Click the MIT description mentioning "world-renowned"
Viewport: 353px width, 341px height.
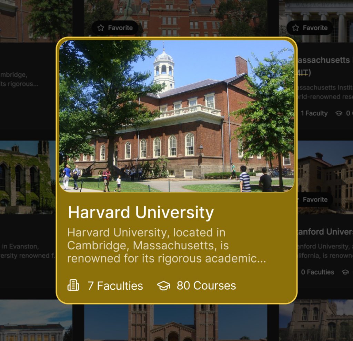click(325, 92)
